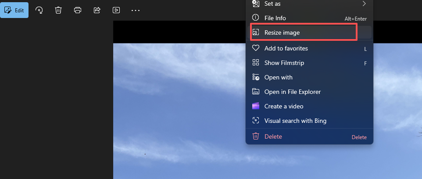Toggle Add to favorites heart
Screen dimensions: 422x179
tap(256, 48)
